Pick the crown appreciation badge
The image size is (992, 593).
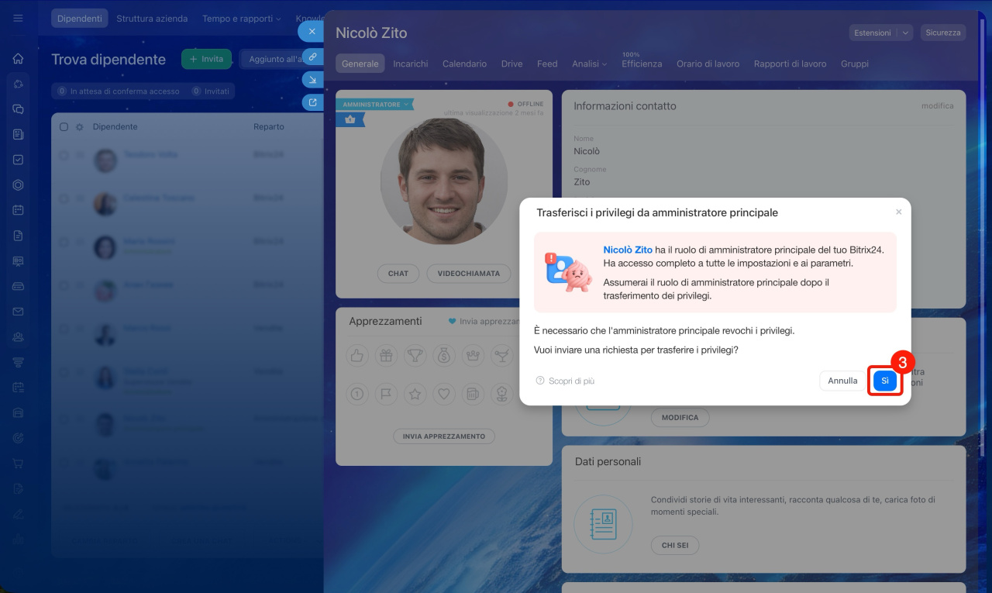click(472, 356)
